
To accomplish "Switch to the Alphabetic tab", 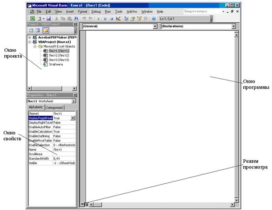I will 36,107.
